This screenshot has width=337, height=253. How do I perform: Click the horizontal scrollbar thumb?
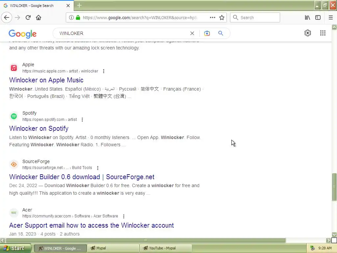pos(146,240)
